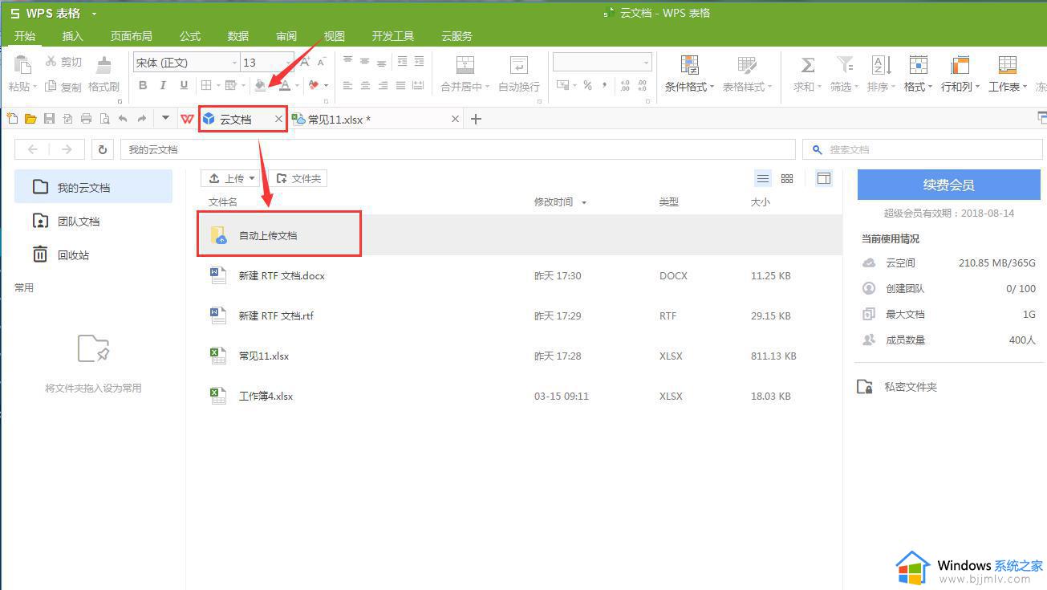This screenshot has height=590, width=1047.
Task: Toggle the details side panel icon
Action: [823, 178]
